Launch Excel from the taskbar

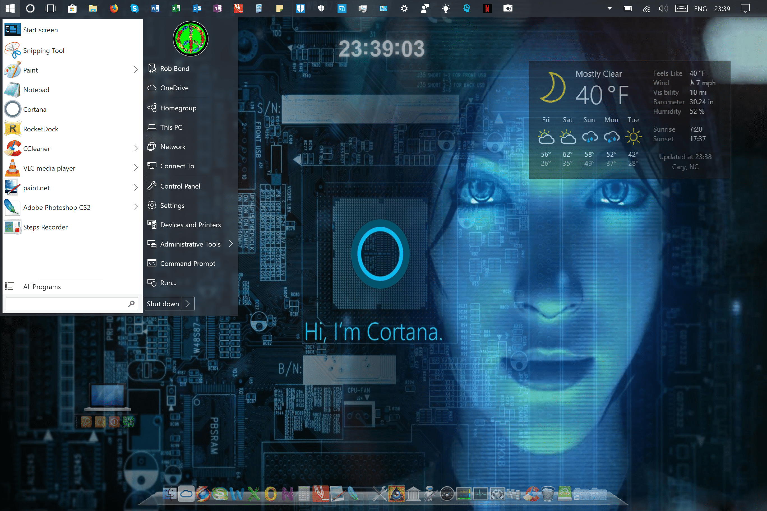point(176,8)
